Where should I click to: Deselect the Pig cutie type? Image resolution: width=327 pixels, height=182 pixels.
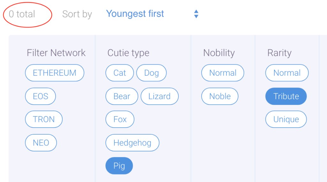pyautogui.click(x=119, y=166)
